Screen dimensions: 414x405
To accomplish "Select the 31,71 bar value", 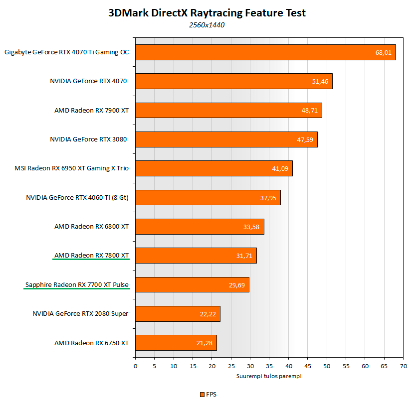I will [x=244, y=256].
